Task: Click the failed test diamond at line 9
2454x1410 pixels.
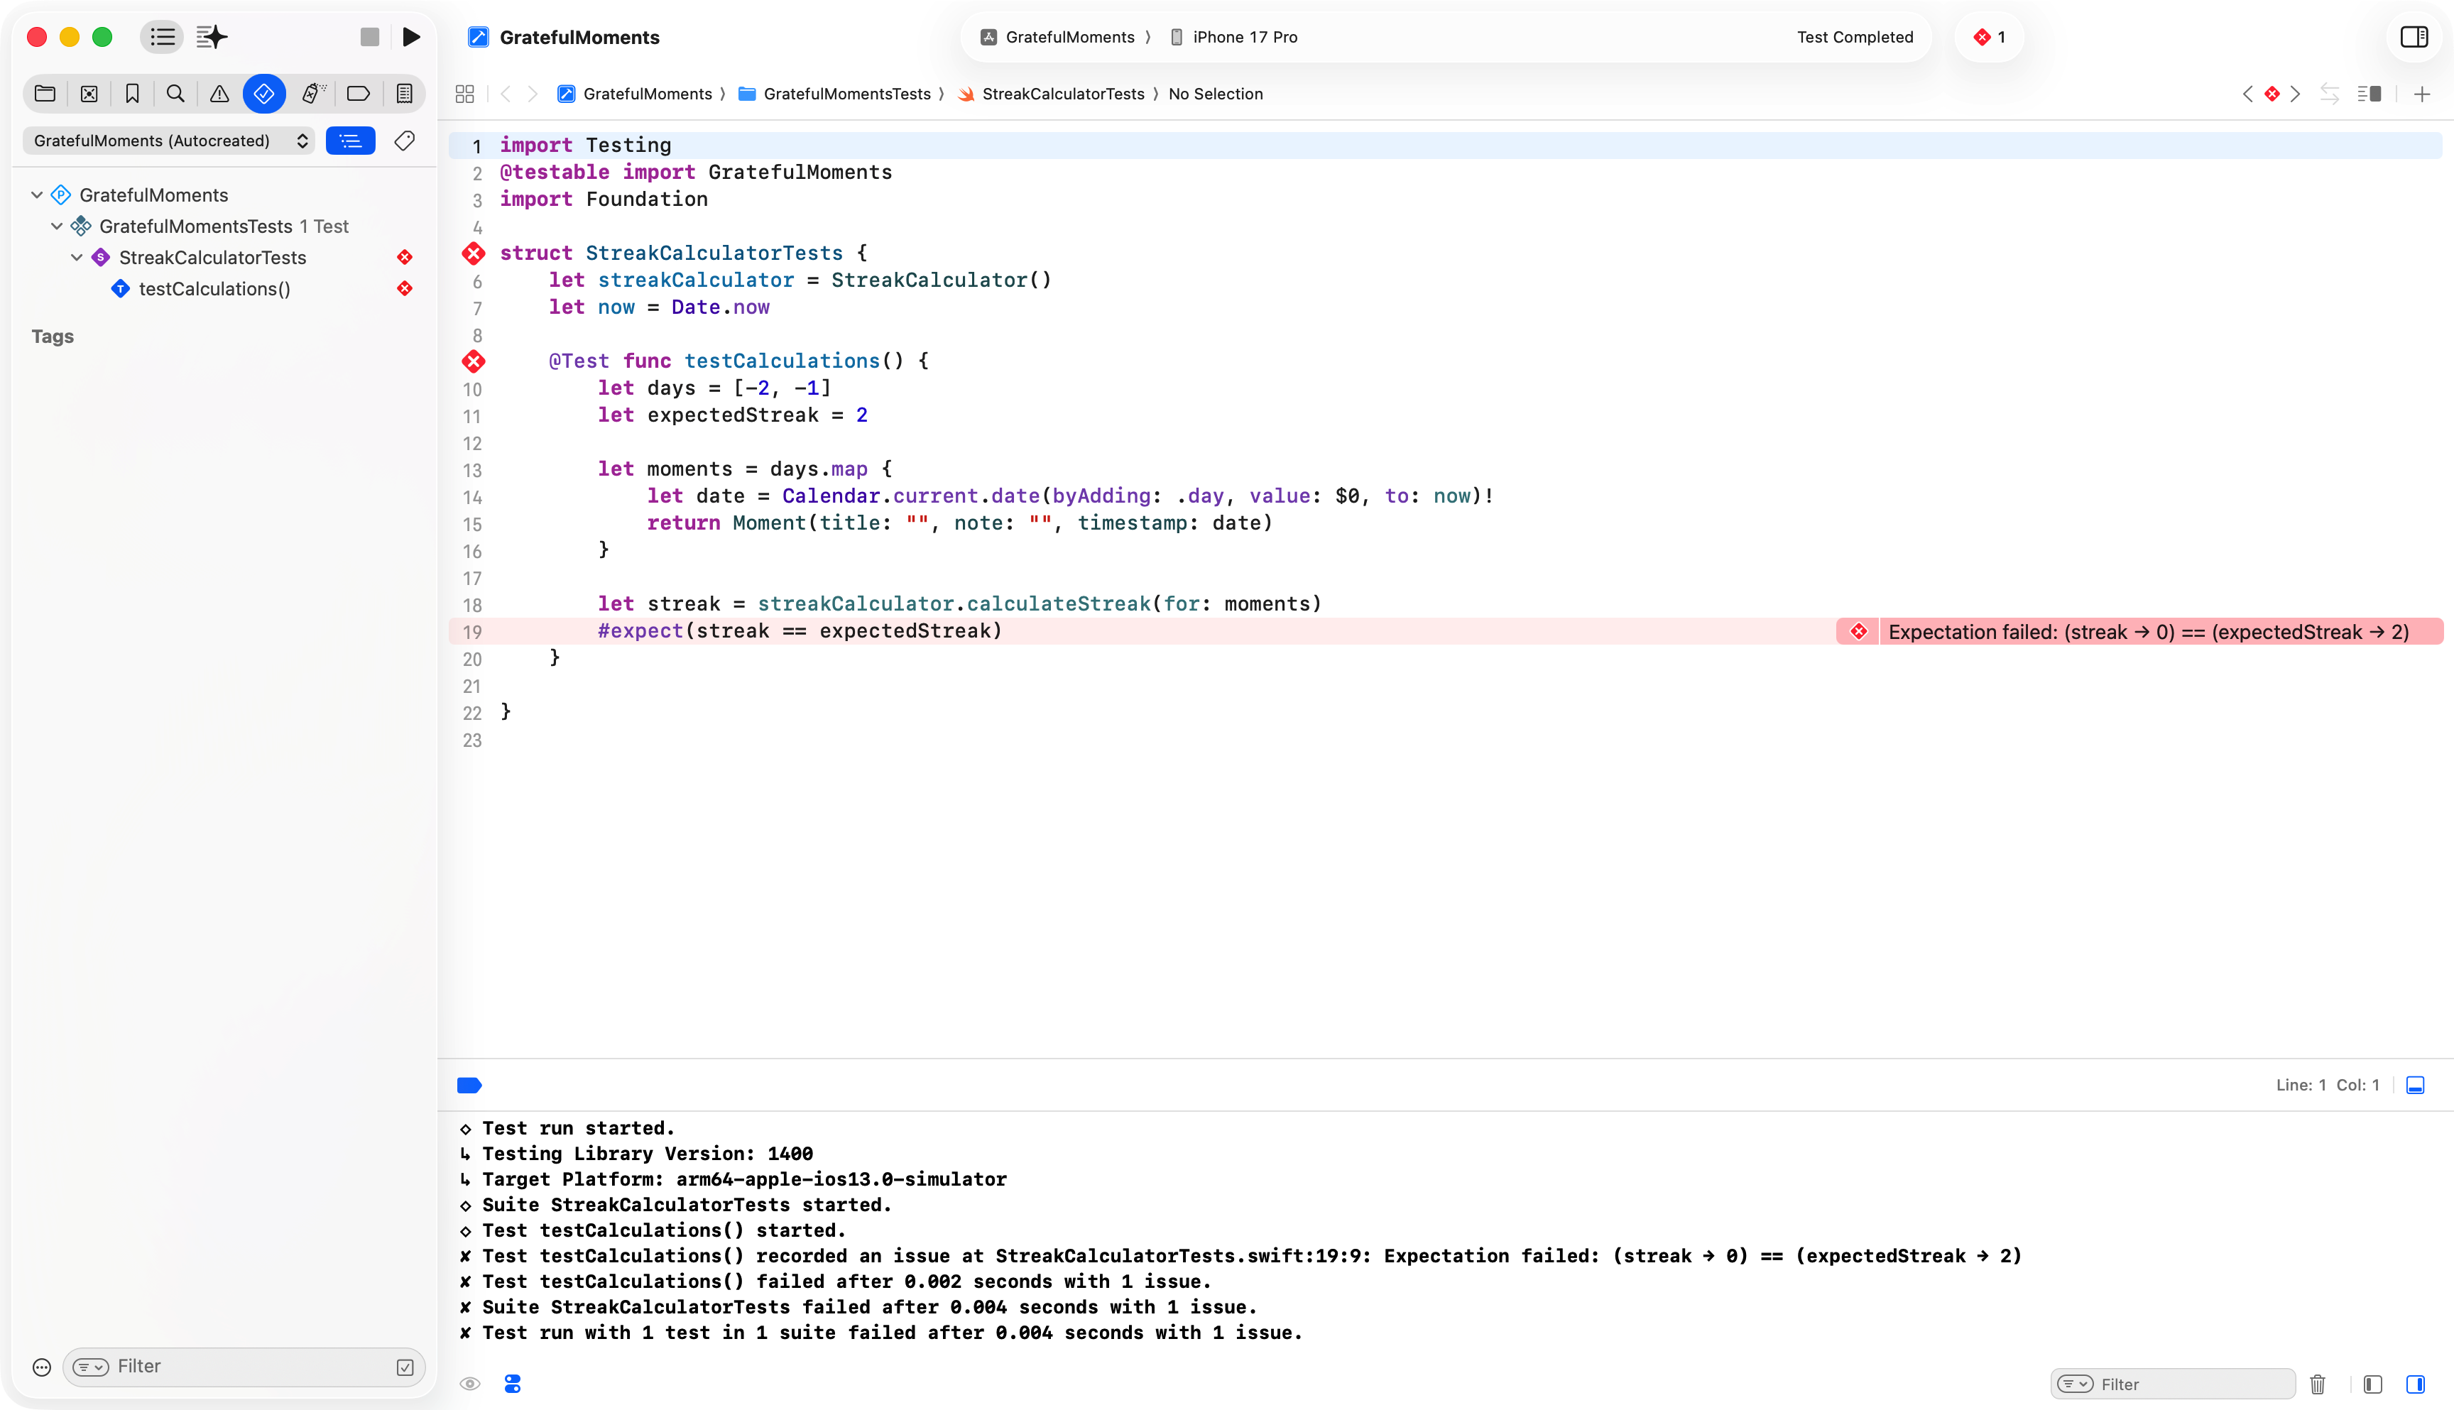Action: (474, 361)
